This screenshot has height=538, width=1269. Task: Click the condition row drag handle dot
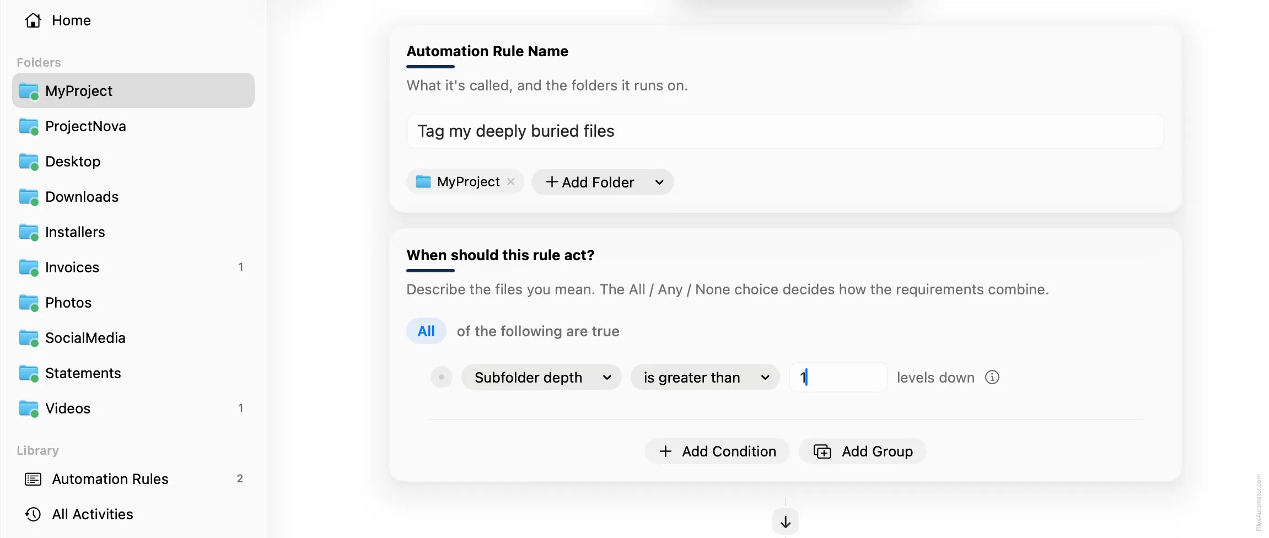442,377
